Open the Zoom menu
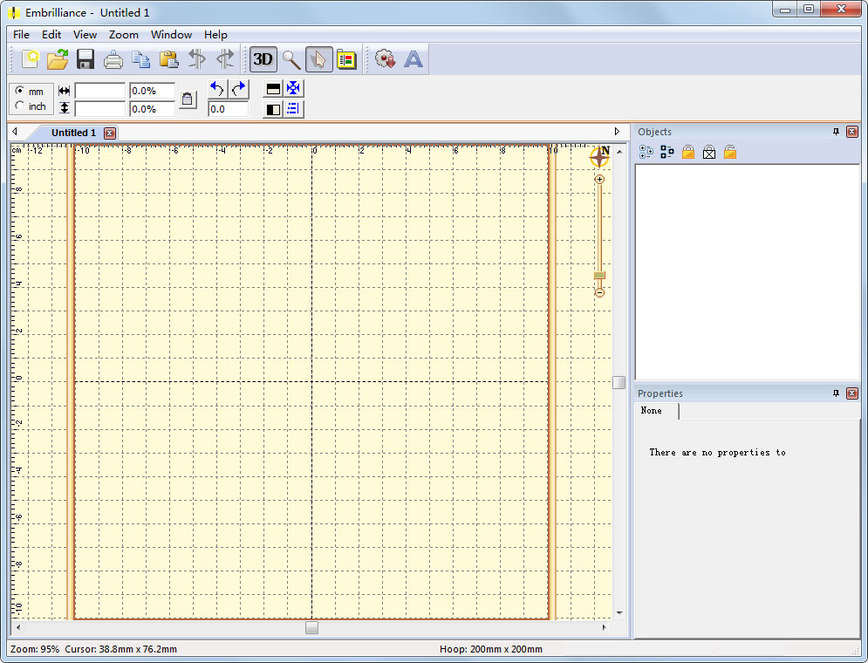The image size is (868, 663). [x=124, y=34]
